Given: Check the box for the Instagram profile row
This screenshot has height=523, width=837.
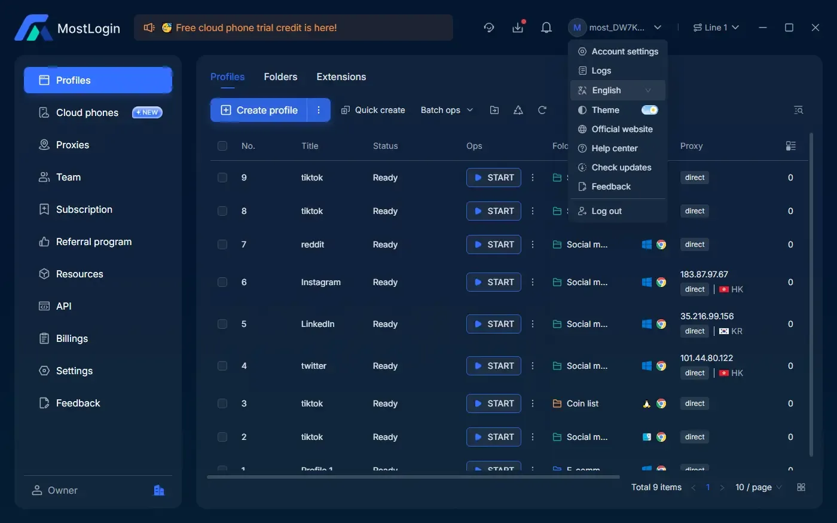Looking at the screenshot, I should (222, 282).
